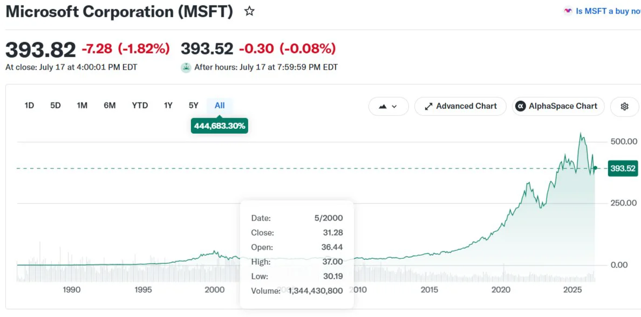Click the after hours price 393.52 in the header
Viewport: 641px width, 317px height.
(x=207, y=49)
